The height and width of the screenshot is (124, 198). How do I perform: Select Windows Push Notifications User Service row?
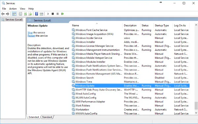click(130, 70)
